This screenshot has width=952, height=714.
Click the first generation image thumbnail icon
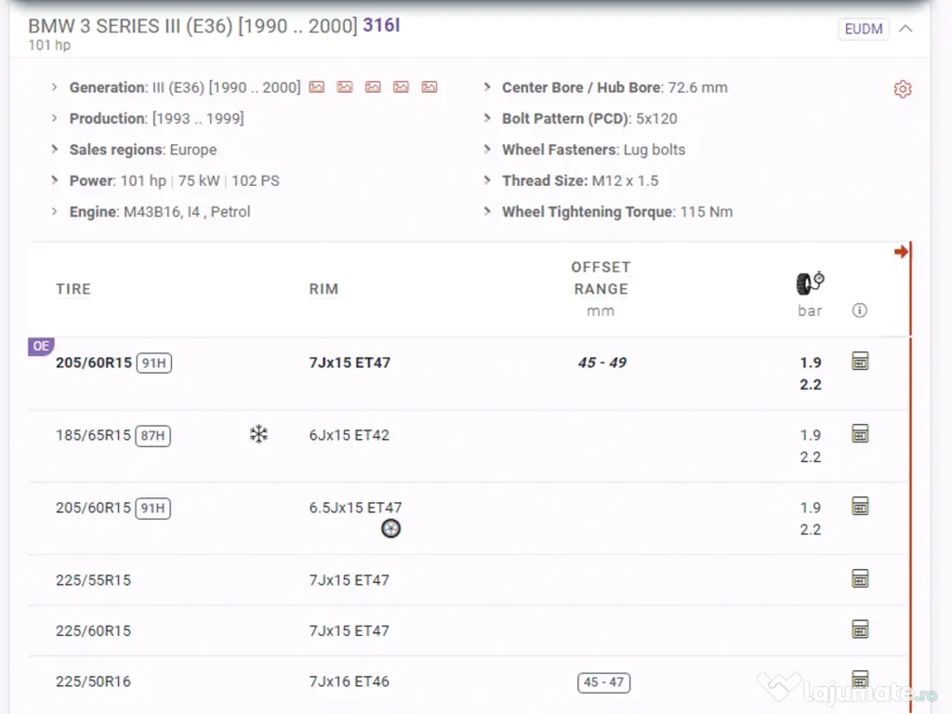coord(317,87)
